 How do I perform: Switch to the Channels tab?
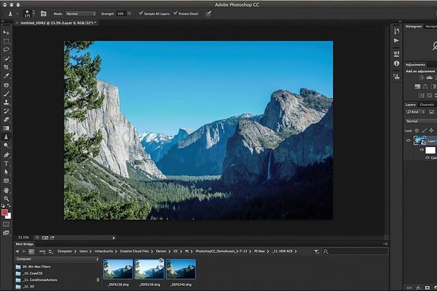pyautogui.click(x=426, y=104)
